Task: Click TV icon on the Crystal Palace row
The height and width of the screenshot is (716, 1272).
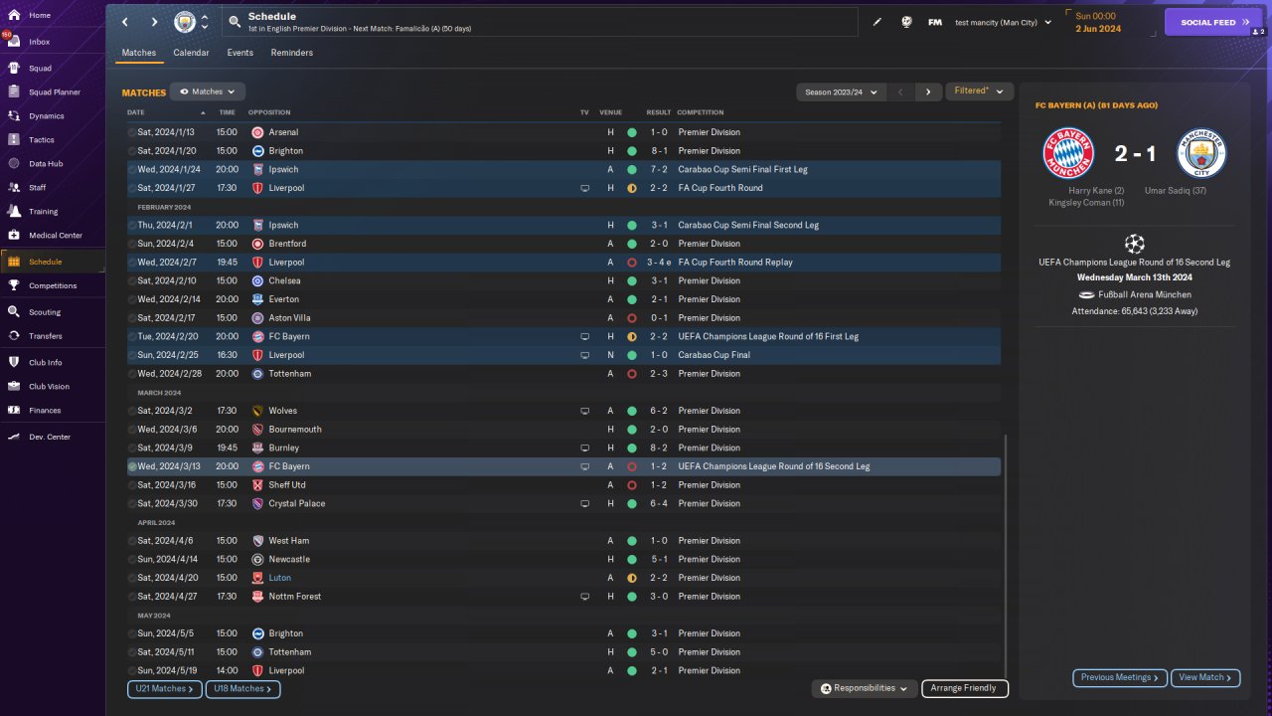Action: coord(585,504)
